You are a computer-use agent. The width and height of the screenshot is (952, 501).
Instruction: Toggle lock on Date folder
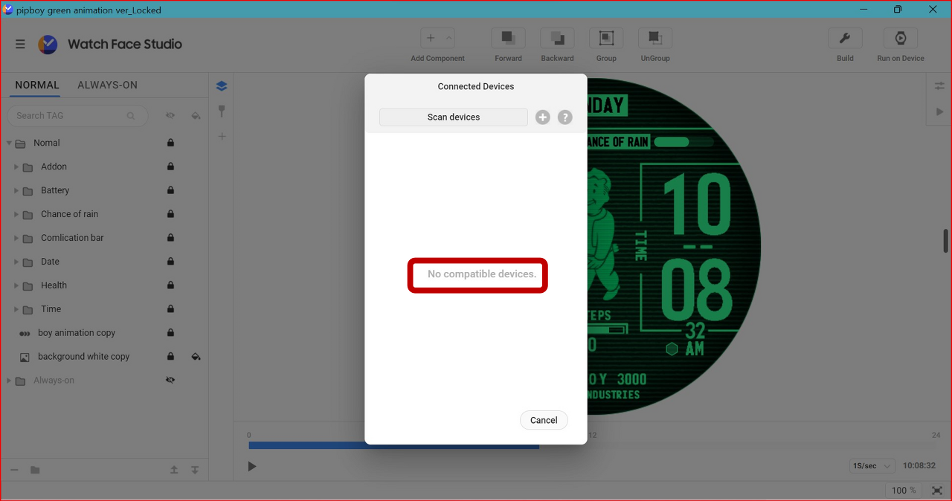click(170, 262)
